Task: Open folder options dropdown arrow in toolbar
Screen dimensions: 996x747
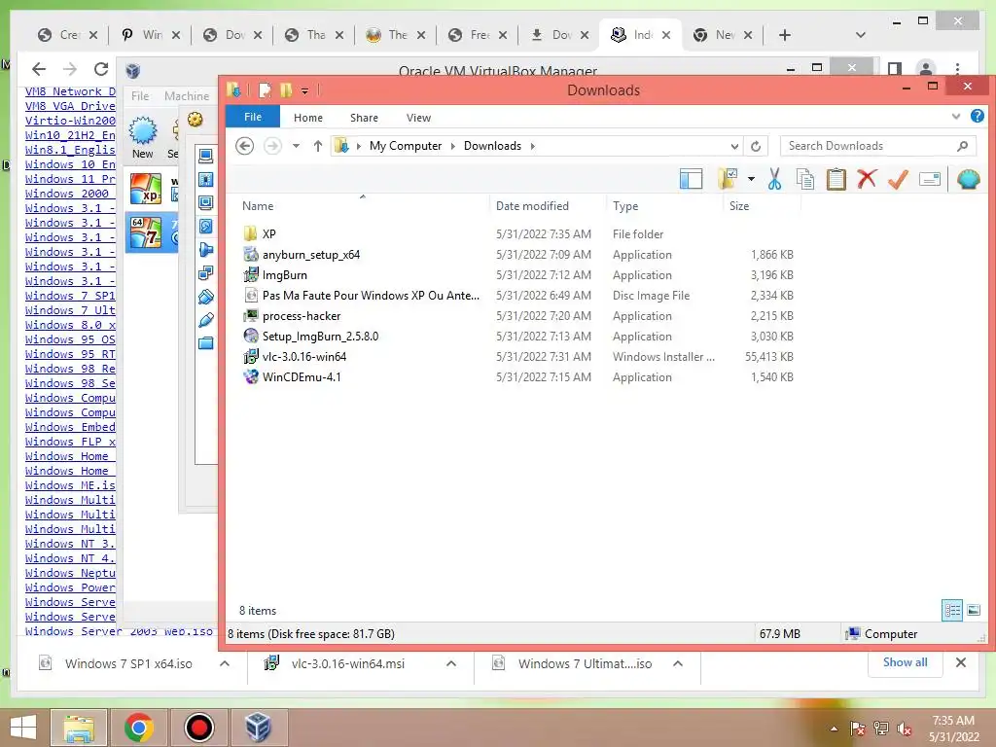Action: [x=751, y=179]
